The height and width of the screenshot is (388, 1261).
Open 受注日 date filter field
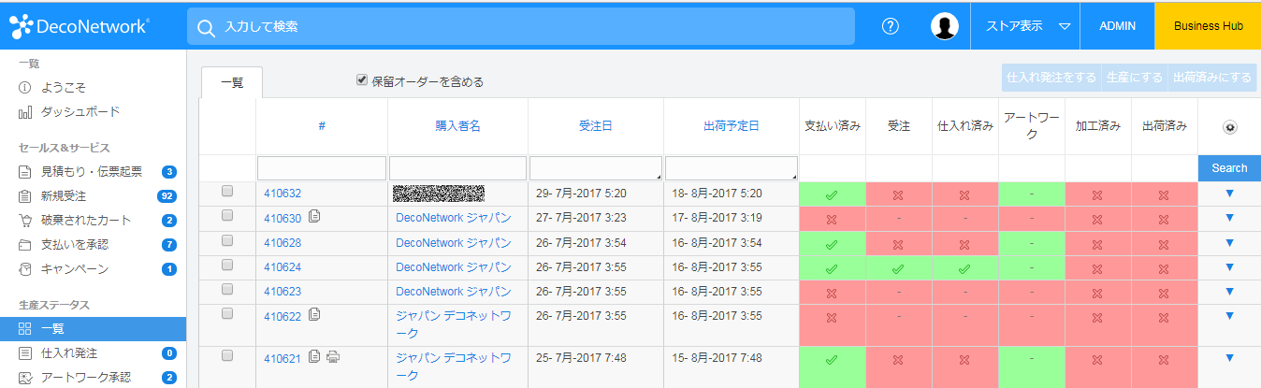596,168
